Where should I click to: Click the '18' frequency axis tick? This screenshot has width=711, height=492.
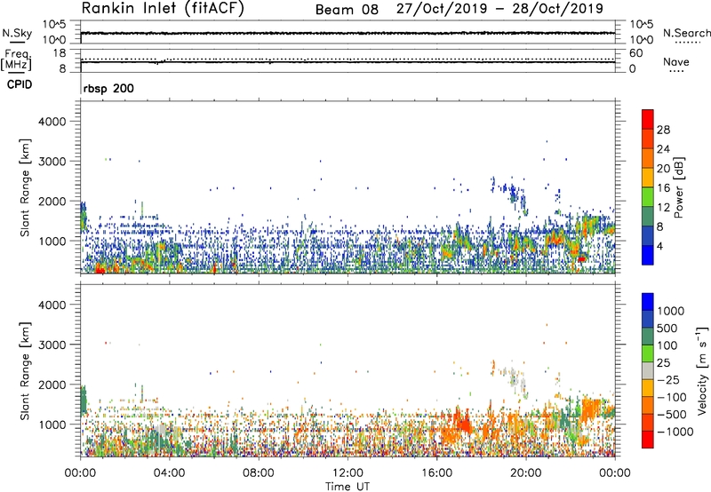[60, 53]
